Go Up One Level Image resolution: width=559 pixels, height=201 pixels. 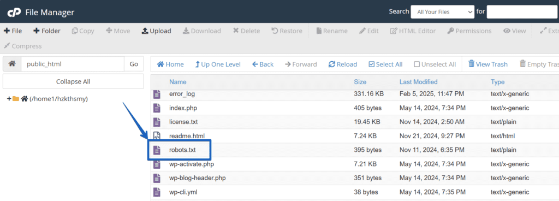click(x=218, y=64)
